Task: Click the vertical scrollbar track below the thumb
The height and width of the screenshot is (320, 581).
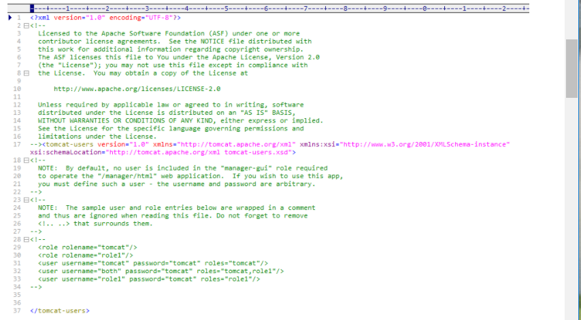Action: coord(571,207)
